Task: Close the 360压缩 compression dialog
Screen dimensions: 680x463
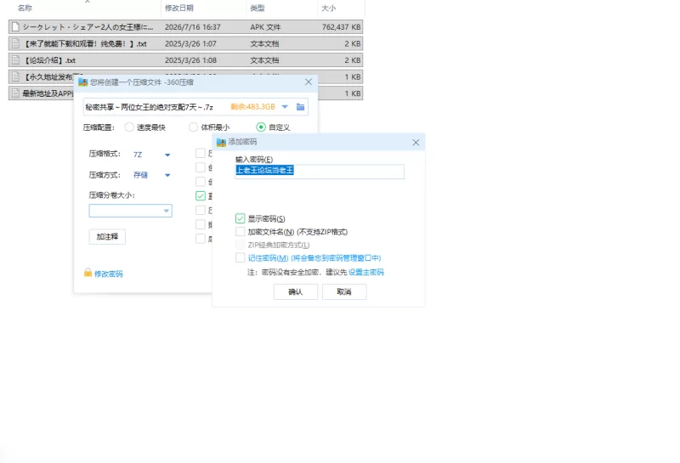Action: pyautogui.click(x=309, y=82)
